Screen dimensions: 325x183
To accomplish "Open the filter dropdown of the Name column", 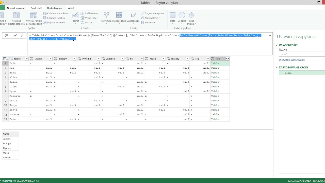I will click(x=27, y=59).
